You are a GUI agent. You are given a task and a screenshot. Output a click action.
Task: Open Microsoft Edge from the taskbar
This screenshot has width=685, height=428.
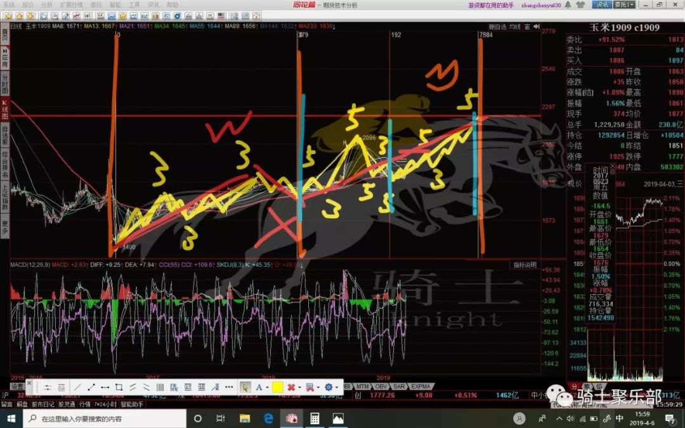[268, 419]
